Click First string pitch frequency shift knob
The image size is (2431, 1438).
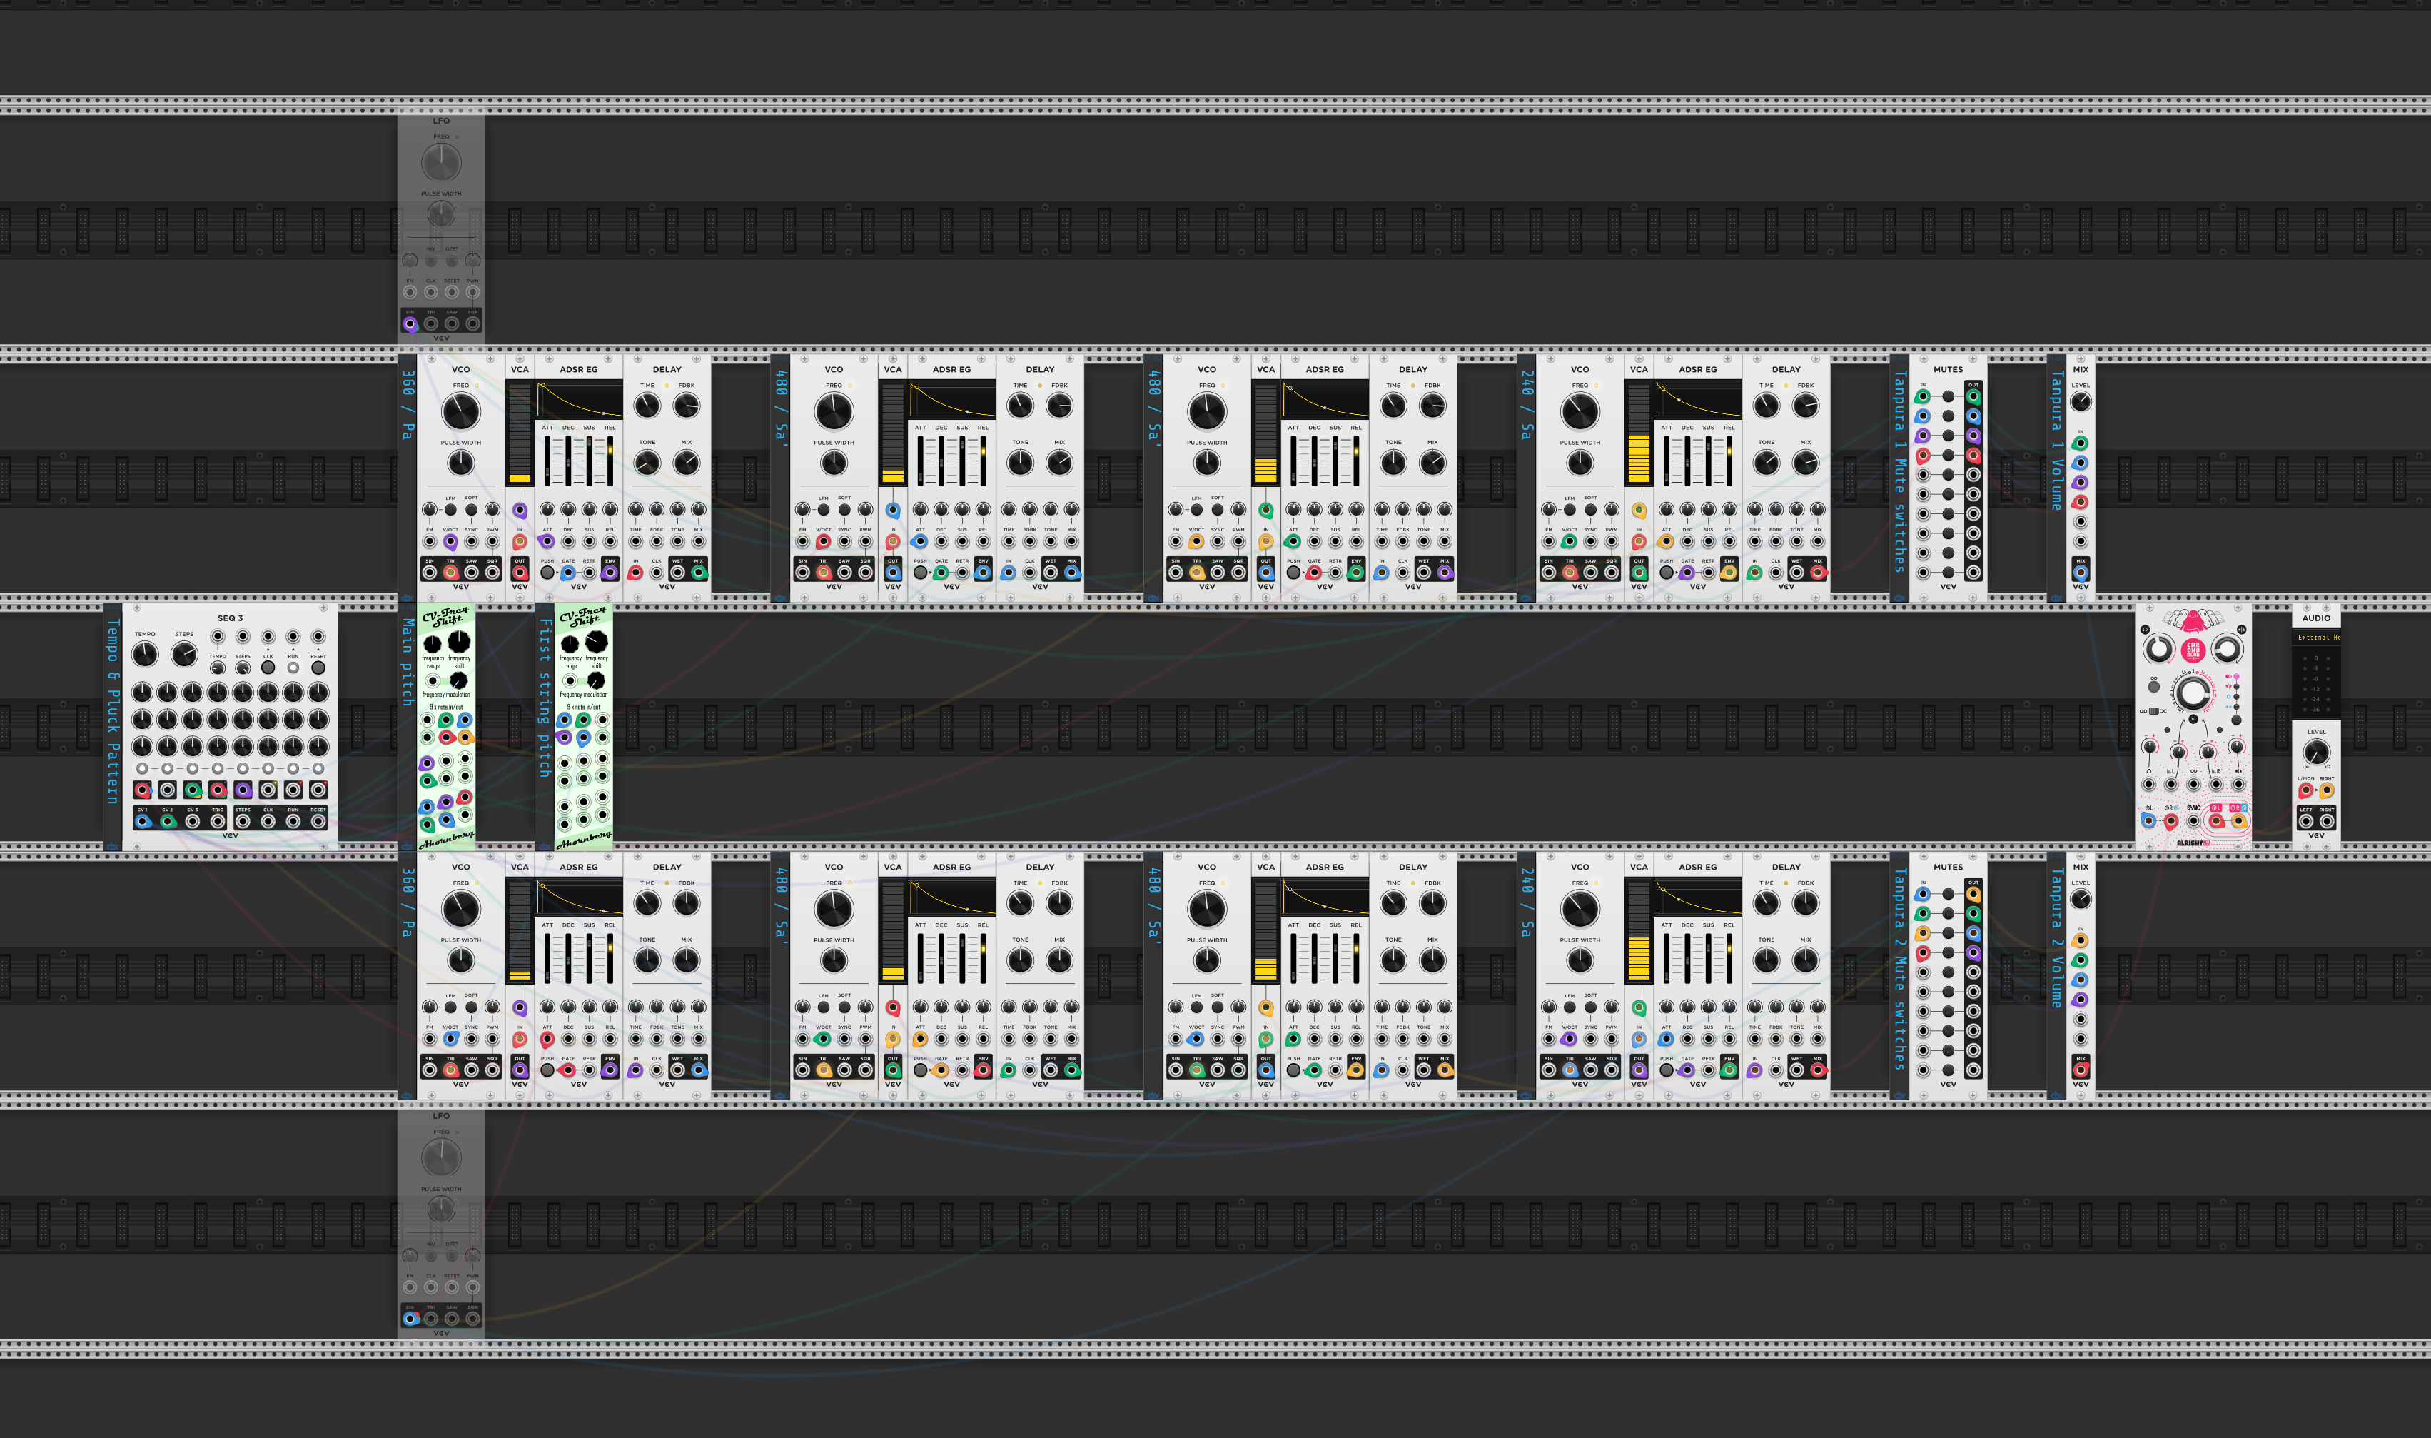click(x=596, y=641)
